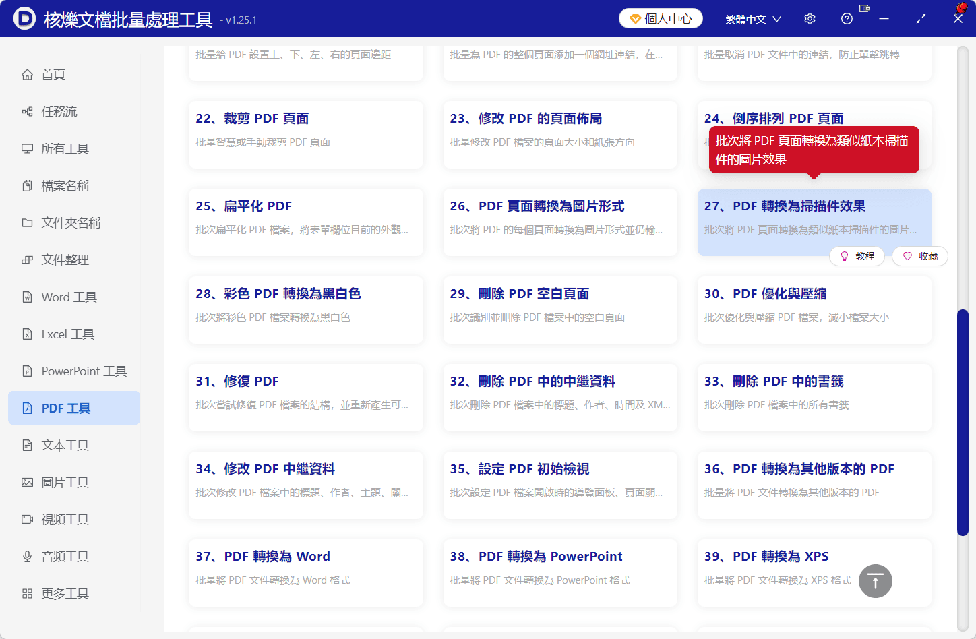The height and width of the screenshot is (639, 976).
Task: Open the settings gear icon
Action: click(x=810, y=19)
